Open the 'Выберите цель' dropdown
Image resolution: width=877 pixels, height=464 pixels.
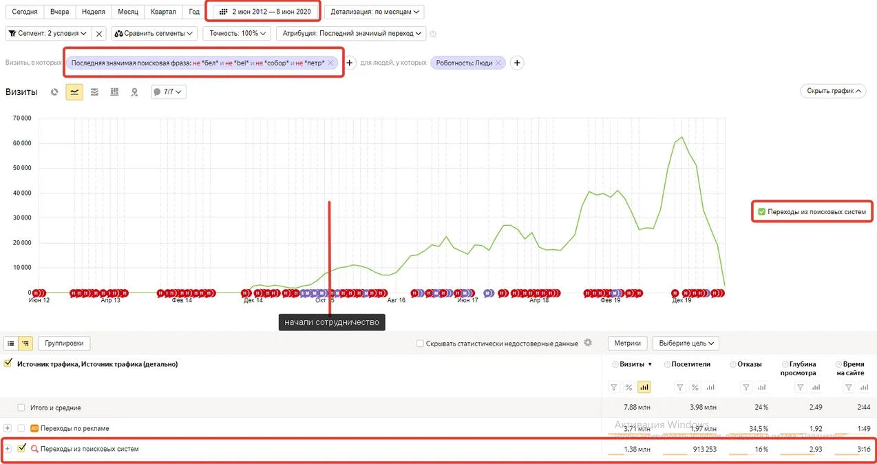(686, 343)
